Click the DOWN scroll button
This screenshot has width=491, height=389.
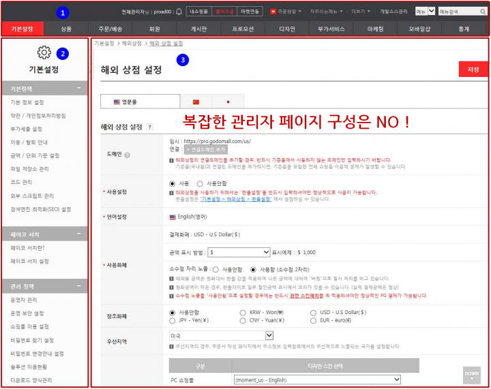tap(472, 375)
